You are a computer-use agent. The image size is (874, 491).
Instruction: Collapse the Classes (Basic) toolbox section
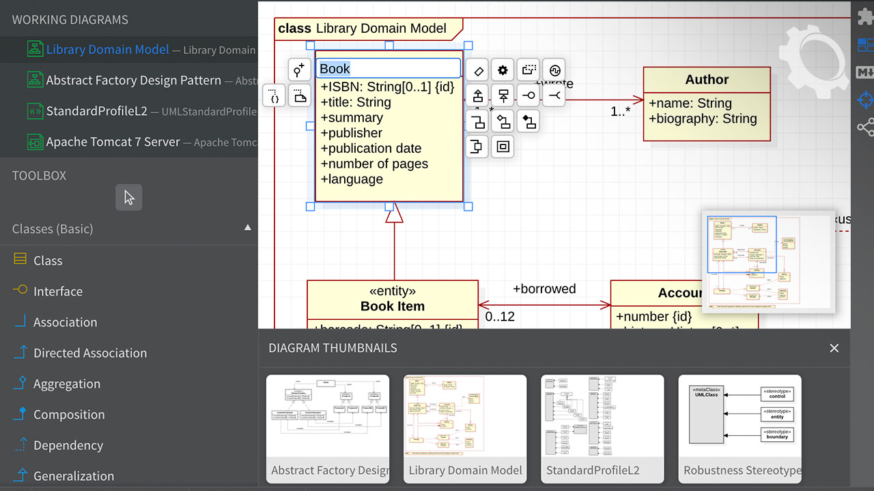(248, 228)
